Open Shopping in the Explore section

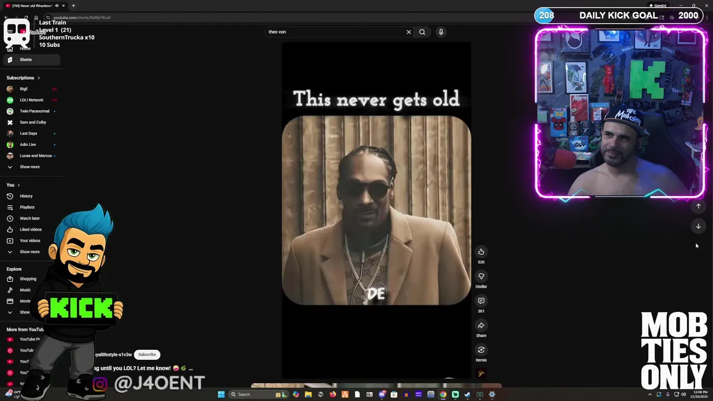(x=28, y=279)
